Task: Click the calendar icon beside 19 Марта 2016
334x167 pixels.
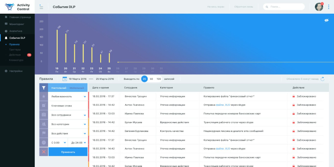Action: [x=65, y=78]
